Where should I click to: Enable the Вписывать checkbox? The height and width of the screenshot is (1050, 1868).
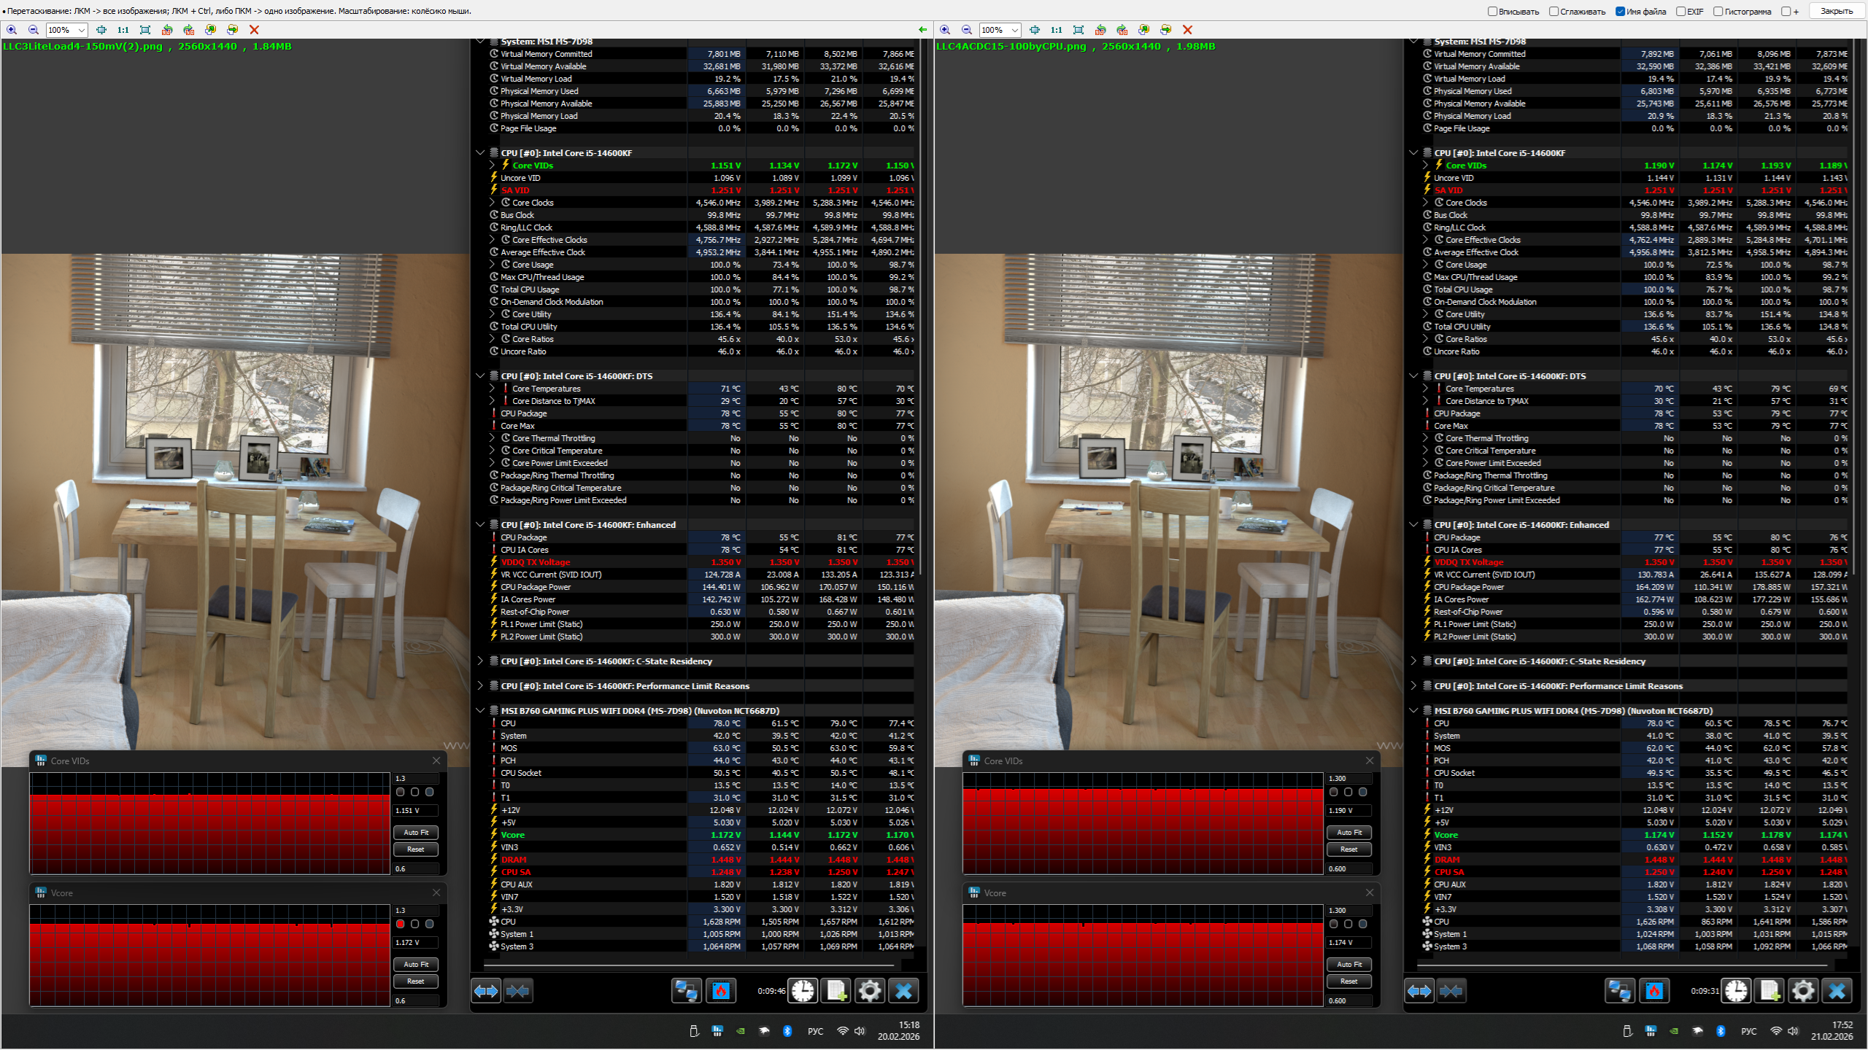(x=1492, y=11)
